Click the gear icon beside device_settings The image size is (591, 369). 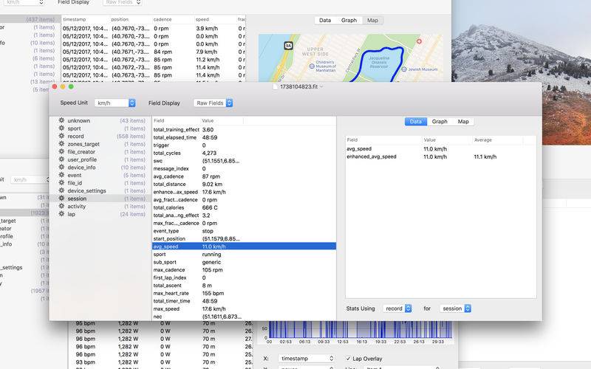point(61,190)
